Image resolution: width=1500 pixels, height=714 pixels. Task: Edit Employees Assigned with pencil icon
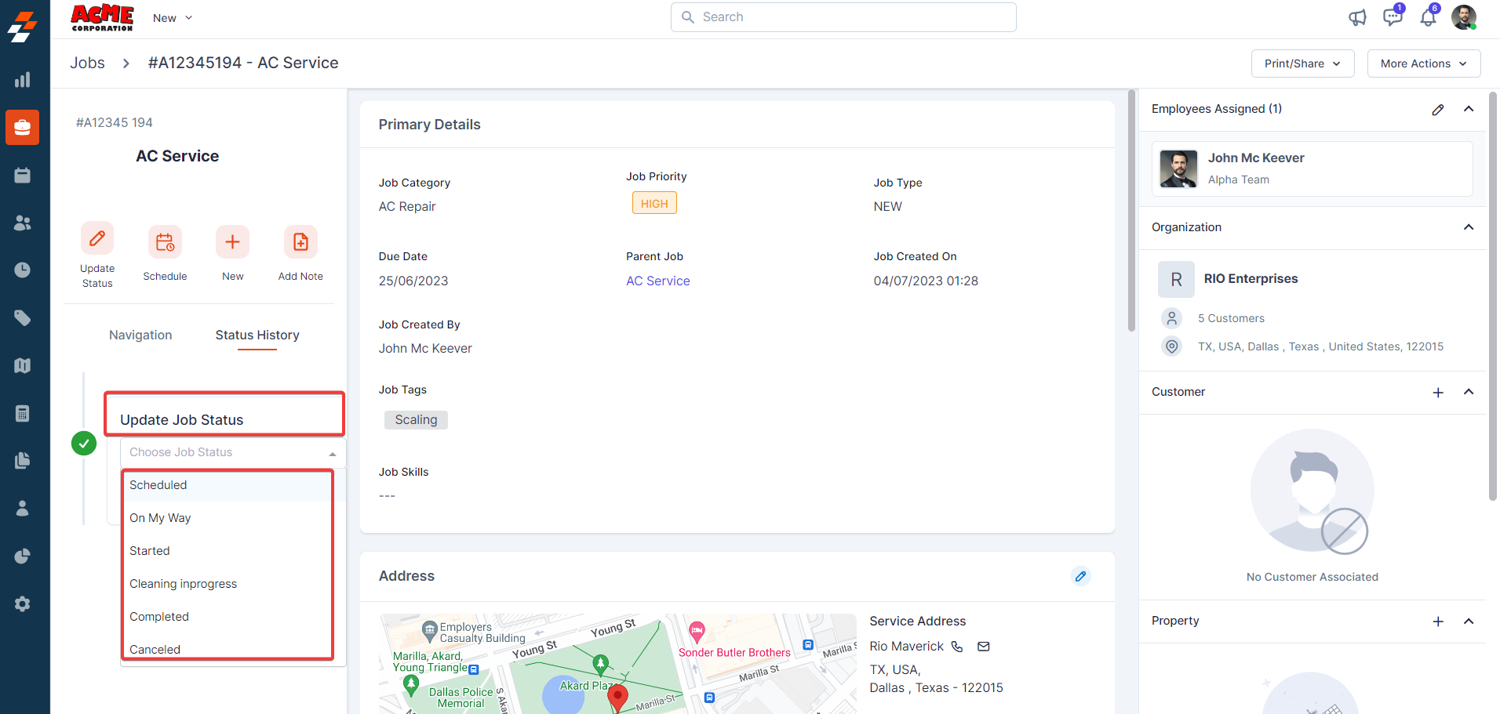(1437, 110)
